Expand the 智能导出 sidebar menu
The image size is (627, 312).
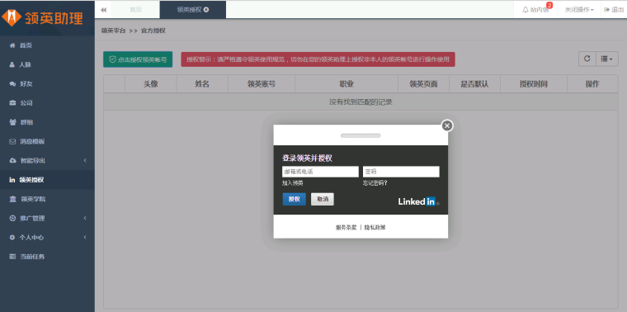pos(47,160)
